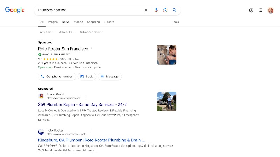The image size is (280, 157).
Task: Click the (50K) review count
Action: [62, 59]
